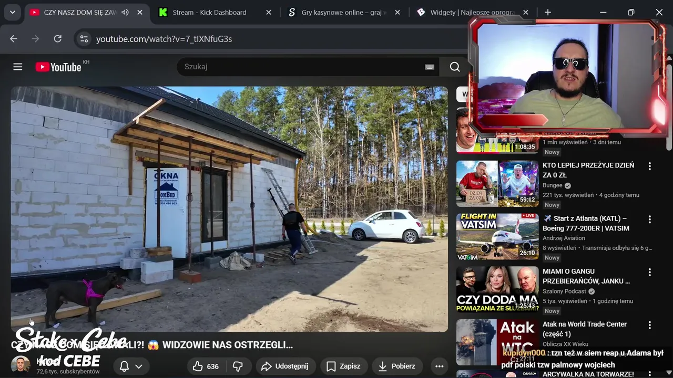Image resolution: width=673 pixels, height=378 pixels.
Task: Open Atak na World Trade Center title
Action: tap(585, 329)
